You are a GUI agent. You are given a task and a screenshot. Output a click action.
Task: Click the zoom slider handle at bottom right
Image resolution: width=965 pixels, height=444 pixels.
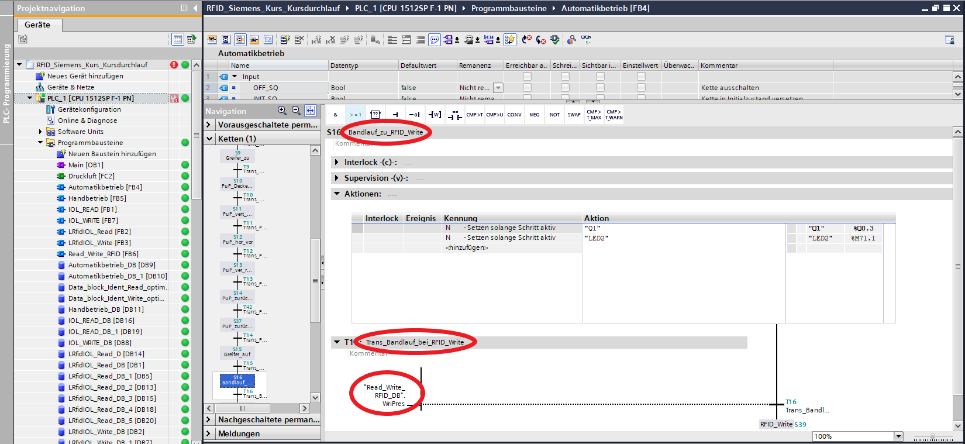coord(932,436)
